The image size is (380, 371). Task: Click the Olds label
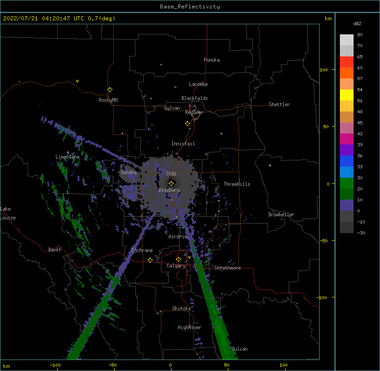click(171, 174)
